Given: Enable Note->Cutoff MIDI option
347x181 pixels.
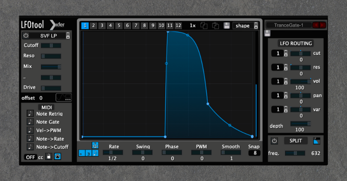Looking at the screenshot, I should 30,147.
